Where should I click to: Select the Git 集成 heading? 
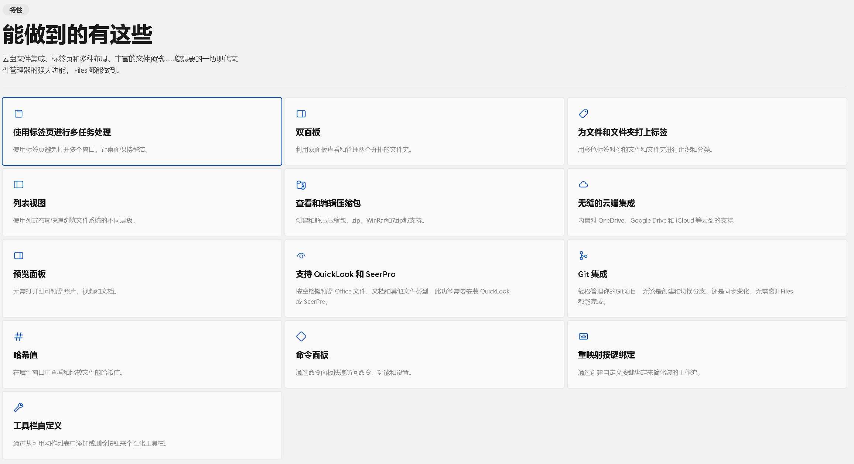[593, 274]
